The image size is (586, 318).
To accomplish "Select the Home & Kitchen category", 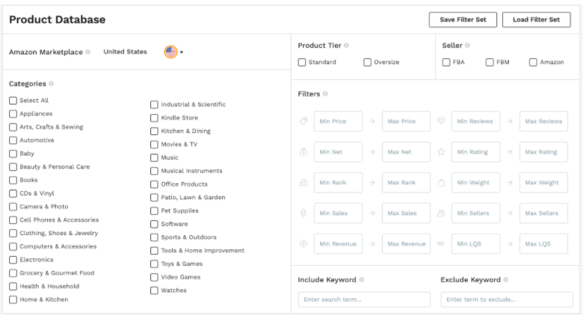I will (x=13, y=300).
